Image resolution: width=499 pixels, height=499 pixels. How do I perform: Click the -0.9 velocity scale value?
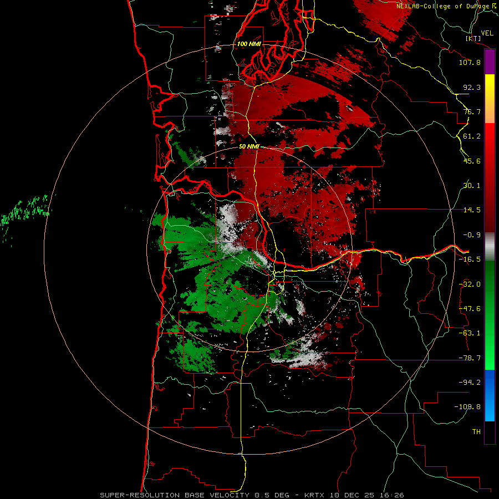pos(472,235)
